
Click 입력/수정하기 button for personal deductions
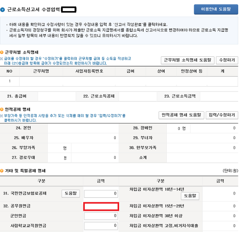[222, 115]
